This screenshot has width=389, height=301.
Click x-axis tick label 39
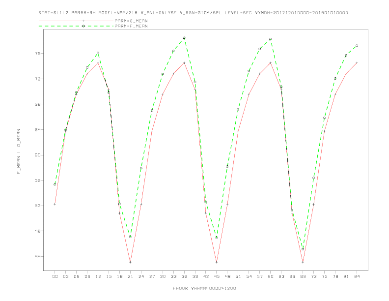(x=195, y=276)
